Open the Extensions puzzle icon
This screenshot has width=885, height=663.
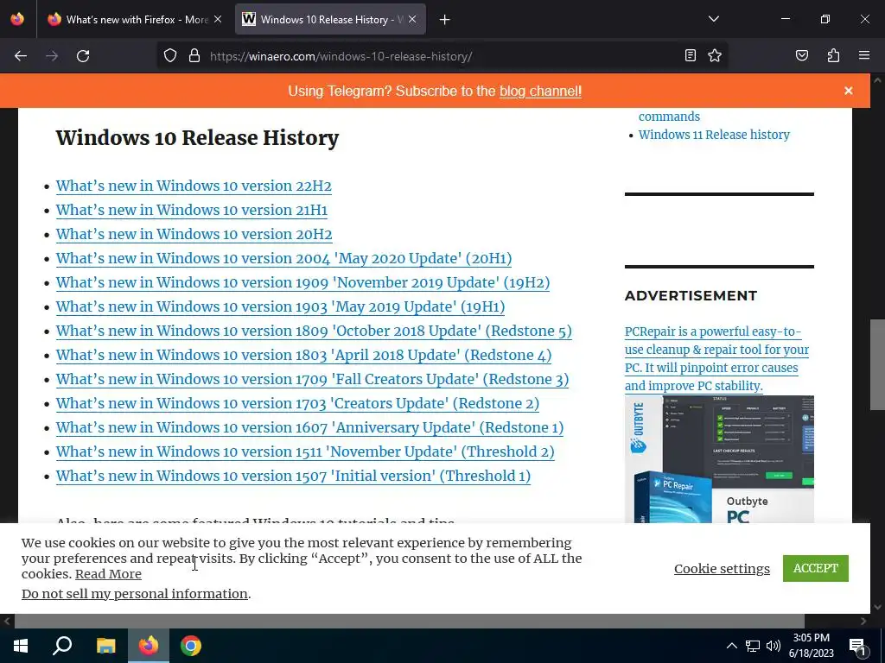coord(833,56)
